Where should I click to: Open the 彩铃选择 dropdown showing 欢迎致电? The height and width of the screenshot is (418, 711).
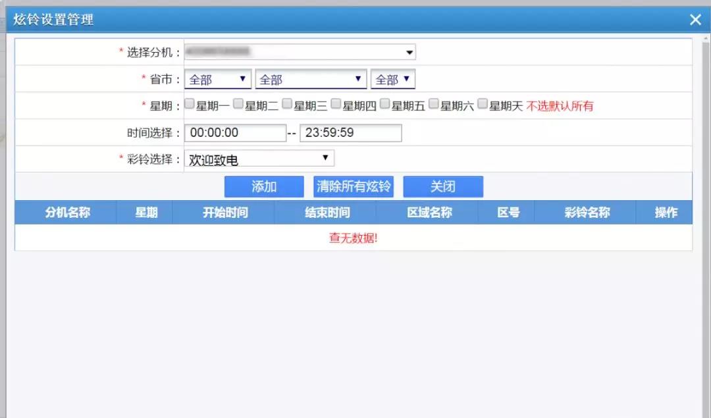point(259,159)
